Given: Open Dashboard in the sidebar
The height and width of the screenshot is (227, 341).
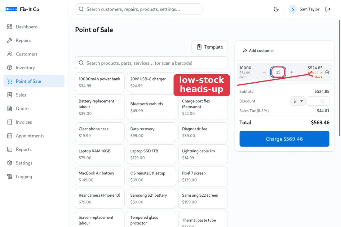Looking at the screenshot, I should click(x=34, y=27).
